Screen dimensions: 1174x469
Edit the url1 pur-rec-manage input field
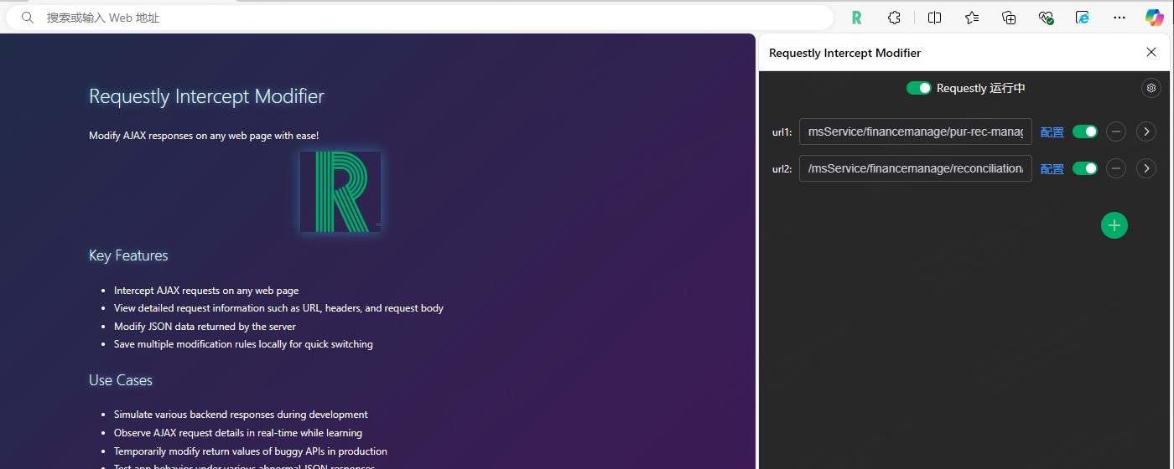(x=916, y=131)
